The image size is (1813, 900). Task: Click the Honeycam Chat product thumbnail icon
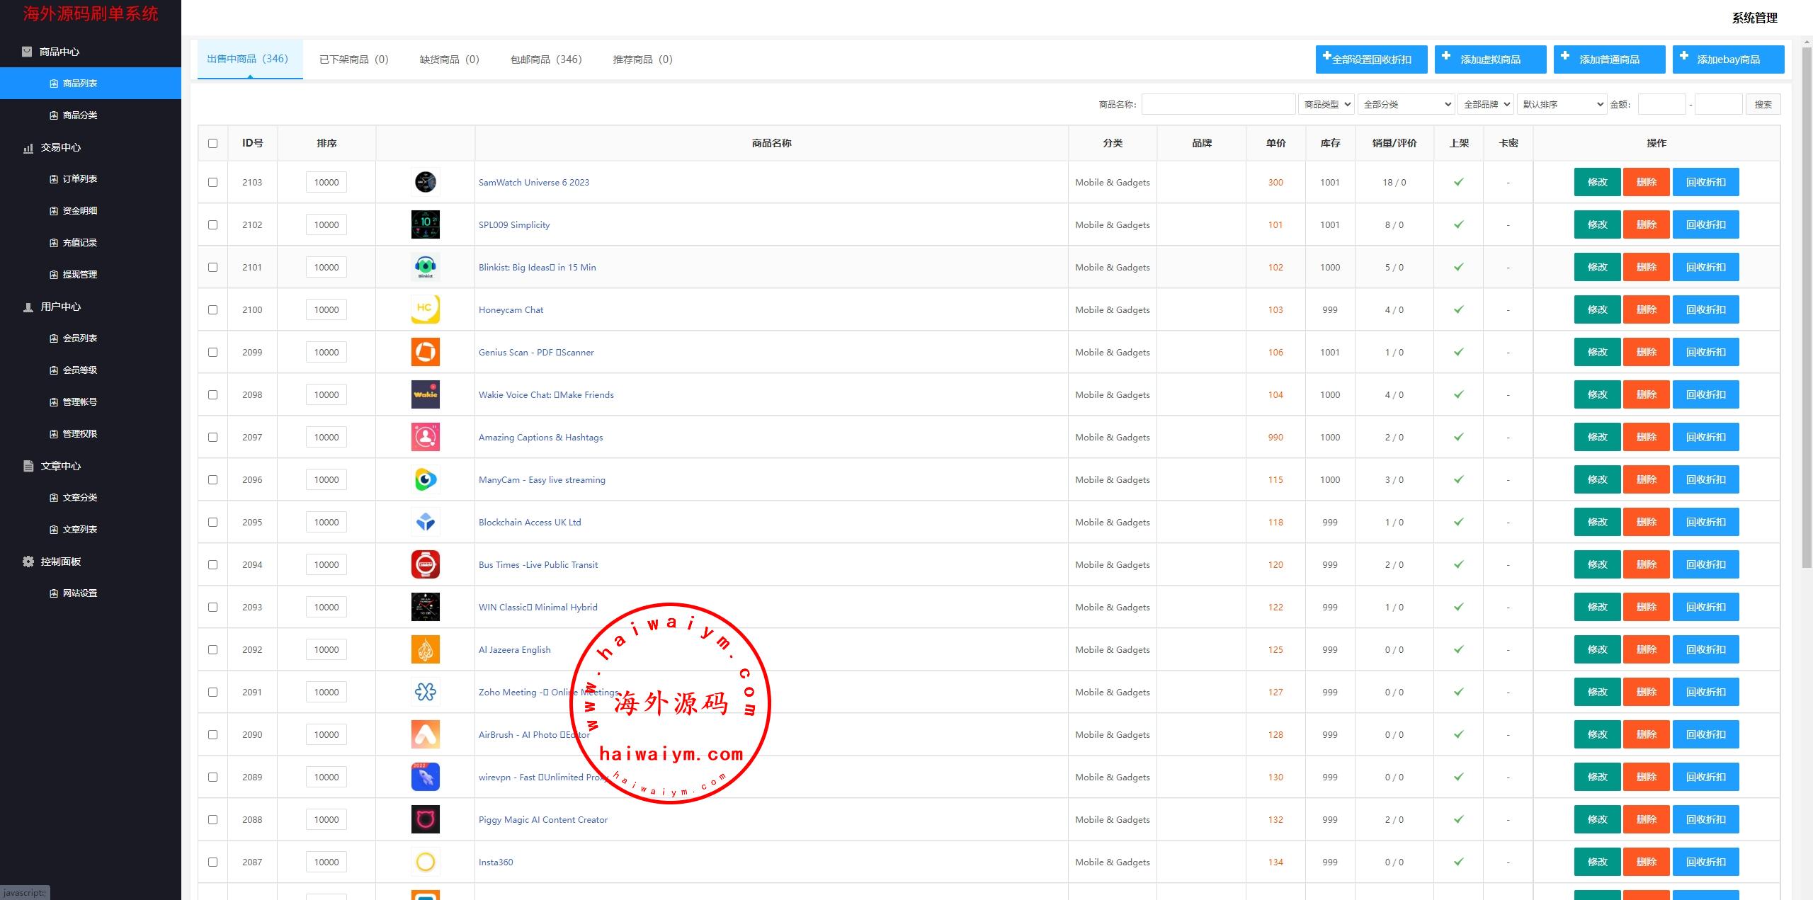425,309
